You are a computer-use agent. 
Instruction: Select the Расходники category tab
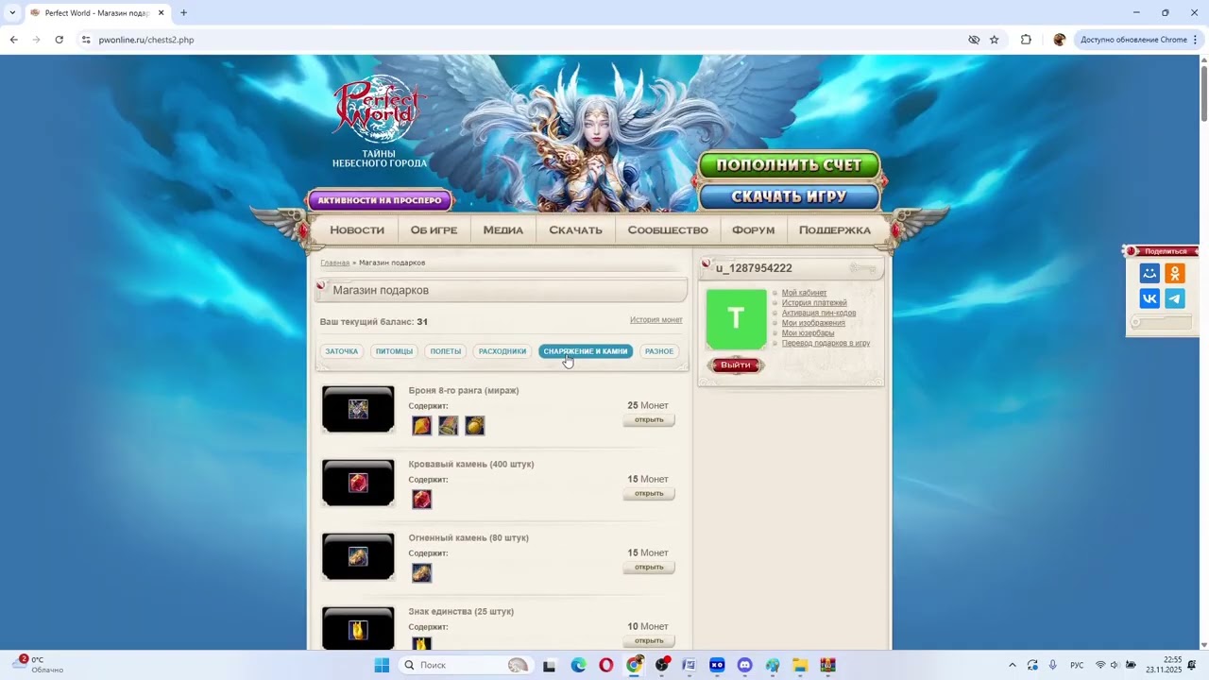[x=502, y=351]
